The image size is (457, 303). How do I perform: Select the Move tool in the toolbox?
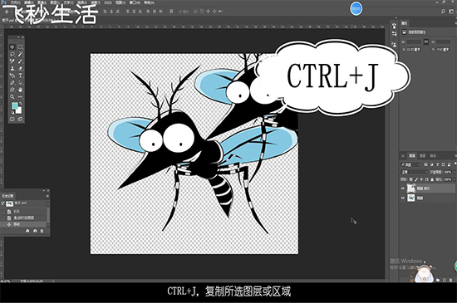12,46
